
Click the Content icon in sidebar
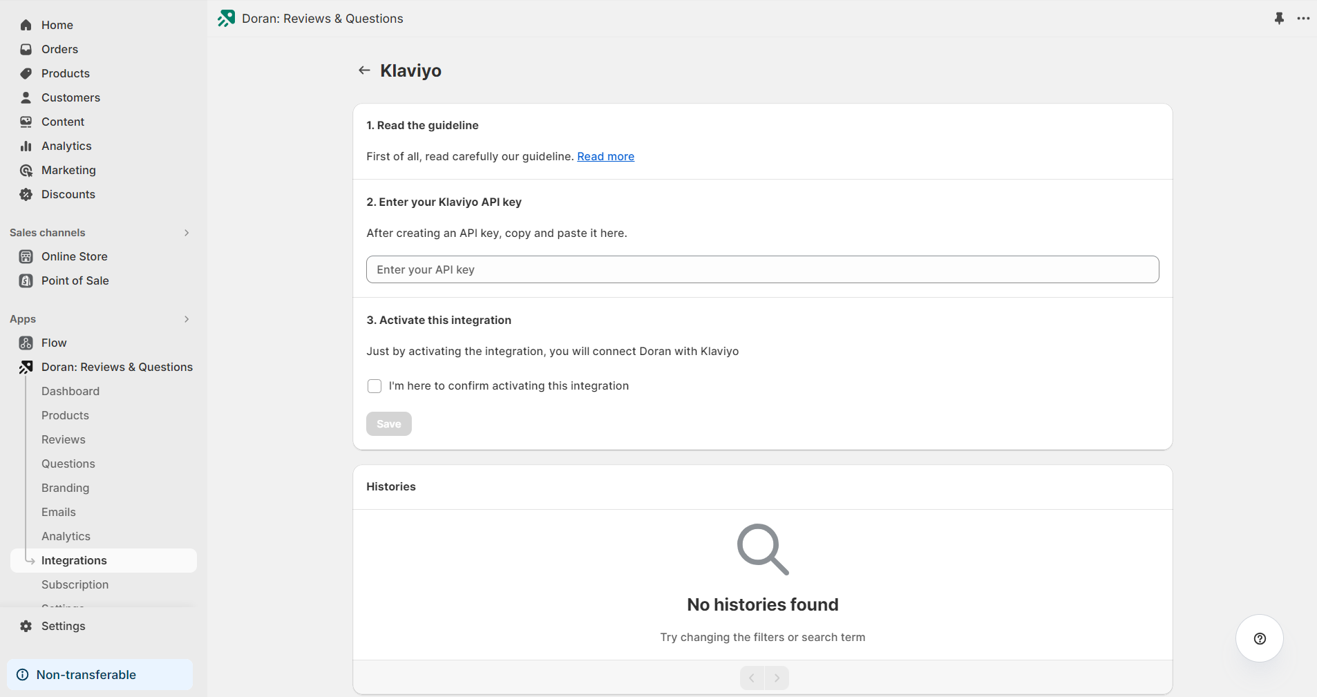click(x=26, y=122)
